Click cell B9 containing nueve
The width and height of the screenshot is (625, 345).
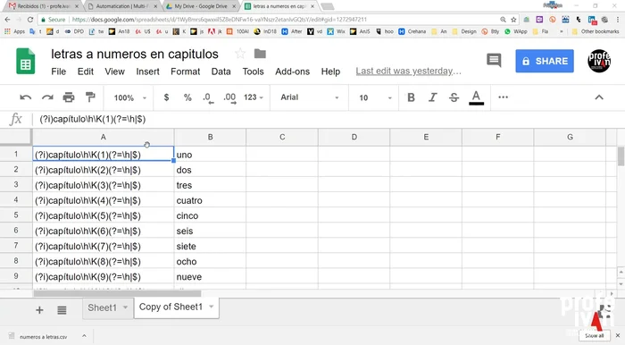(210, 277)
